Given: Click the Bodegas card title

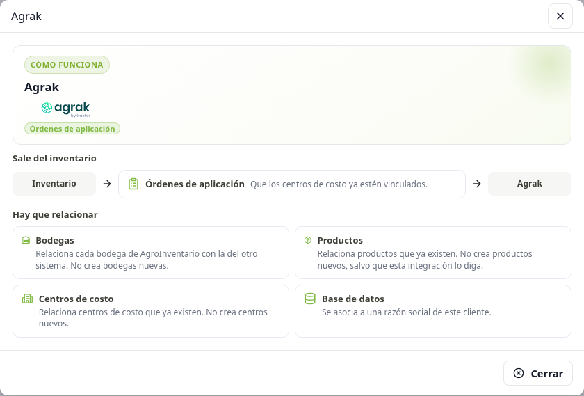Looking at the screenshot, I should (55, 240).
